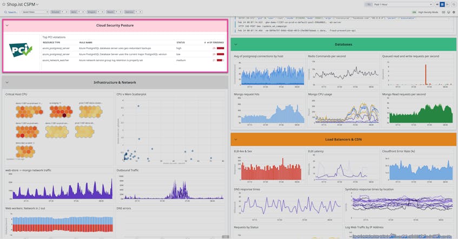The width and height of the screenshot is (458, 239).
Task: Click the RULE NAME column header
Action: tap(85, 43)
